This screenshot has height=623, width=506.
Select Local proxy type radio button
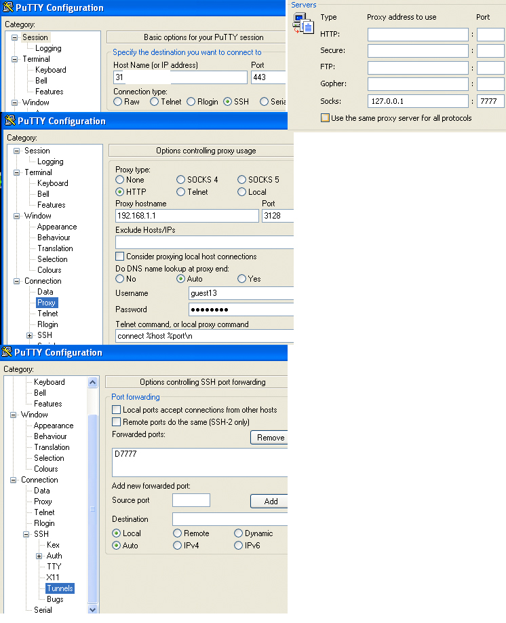pyautogui.click(x=241, y=192)
